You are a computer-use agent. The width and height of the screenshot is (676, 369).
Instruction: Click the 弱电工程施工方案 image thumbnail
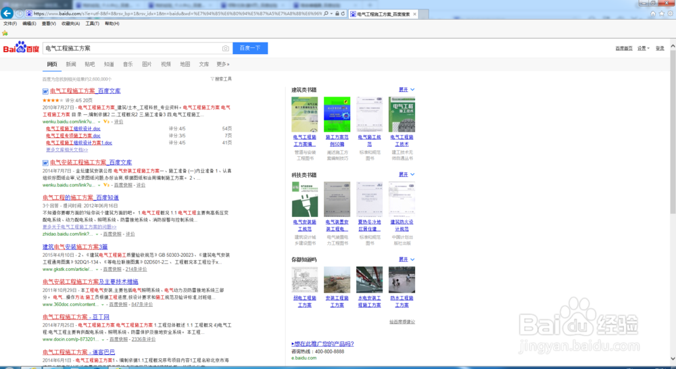click(x=305, y=280)
